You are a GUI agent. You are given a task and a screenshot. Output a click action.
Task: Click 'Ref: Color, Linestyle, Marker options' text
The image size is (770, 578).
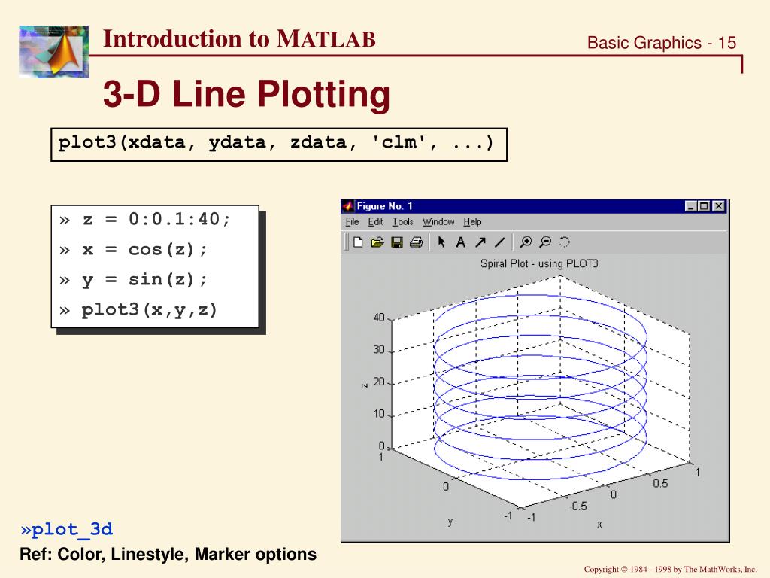pos(168,555)
